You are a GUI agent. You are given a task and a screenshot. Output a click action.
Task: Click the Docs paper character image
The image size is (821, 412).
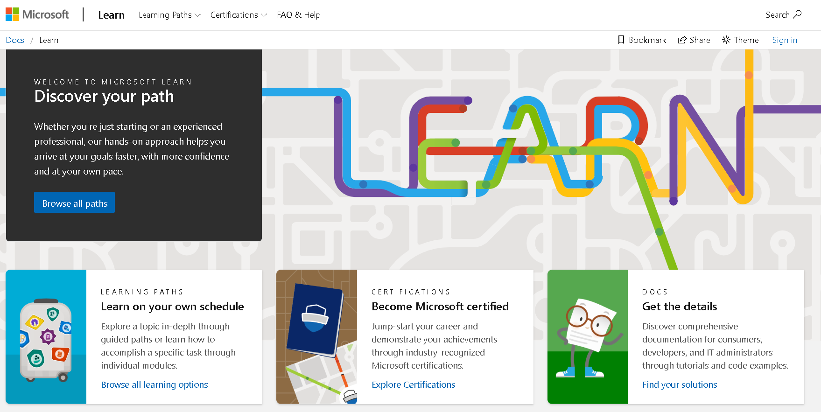(x=587, y=336)
